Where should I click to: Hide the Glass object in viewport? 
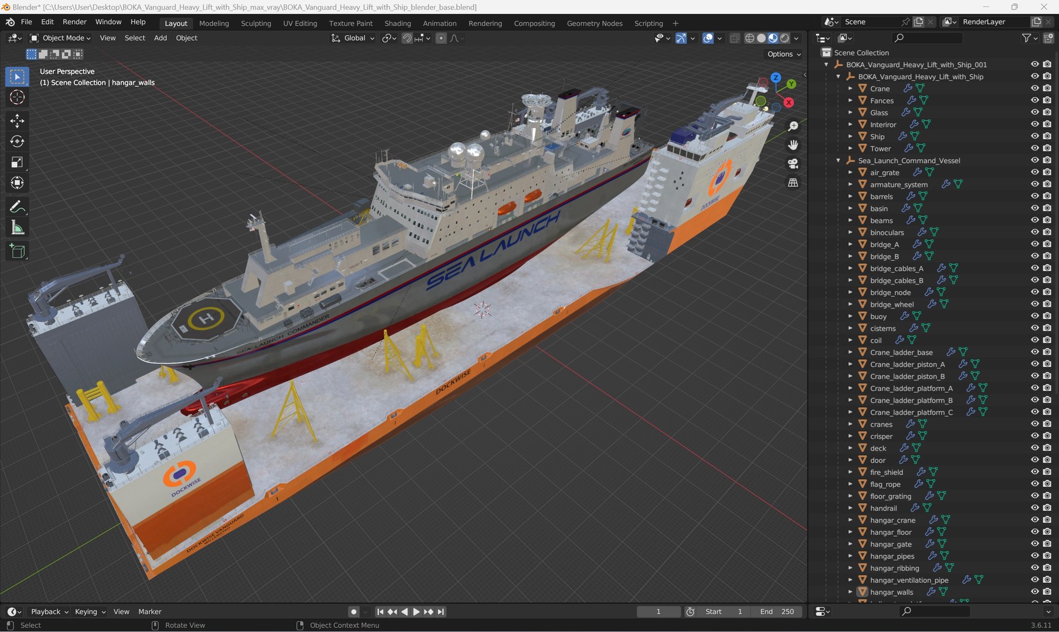(1035, 112)
